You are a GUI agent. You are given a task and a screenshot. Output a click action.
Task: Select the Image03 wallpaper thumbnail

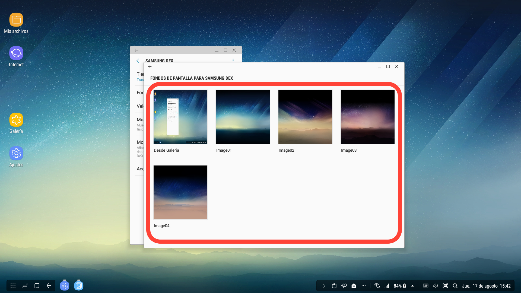(368, 117)
